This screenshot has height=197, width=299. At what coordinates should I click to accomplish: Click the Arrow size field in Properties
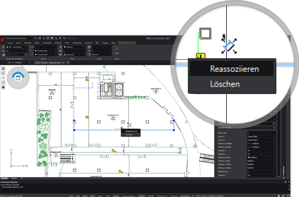261,133
